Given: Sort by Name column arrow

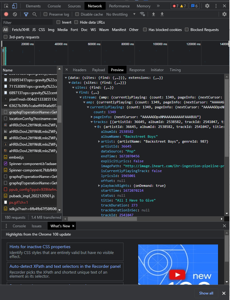Looking at the screenshot, I should 59,69.
